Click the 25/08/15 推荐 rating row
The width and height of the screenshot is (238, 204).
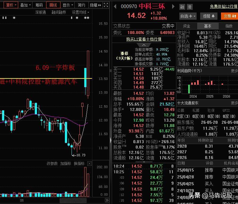click(x=207, y=170)
